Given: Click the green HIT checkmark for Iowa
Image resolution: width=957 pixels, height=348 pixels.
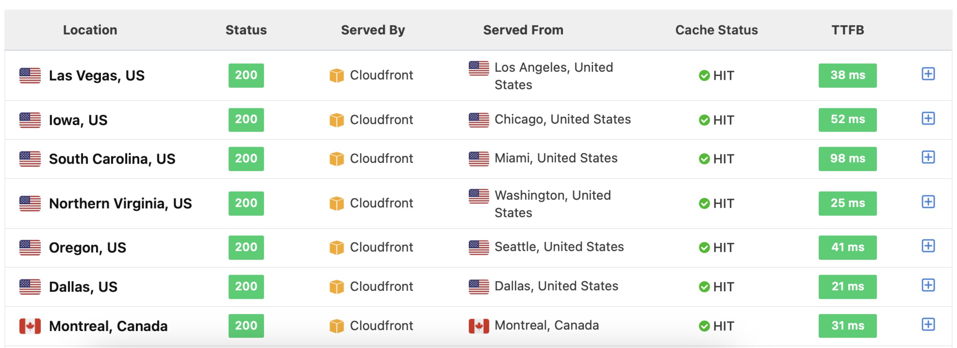Looking at the screenshot, I should click(x=704, y=120).
